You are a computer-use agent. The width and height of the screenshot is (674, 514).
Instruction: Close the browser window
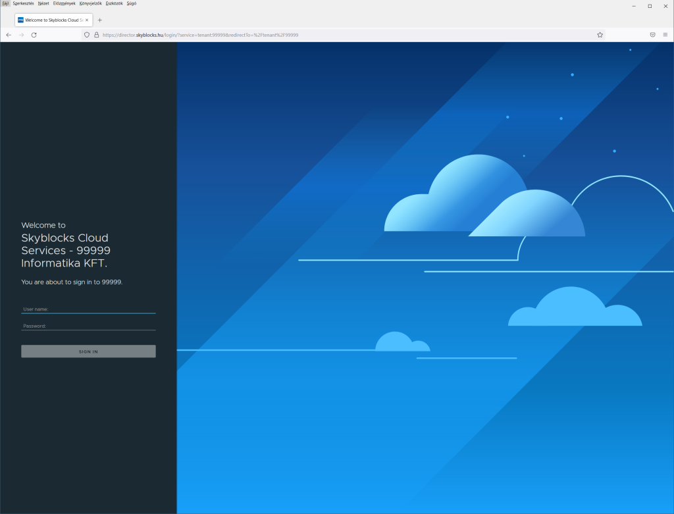point(665,6)
